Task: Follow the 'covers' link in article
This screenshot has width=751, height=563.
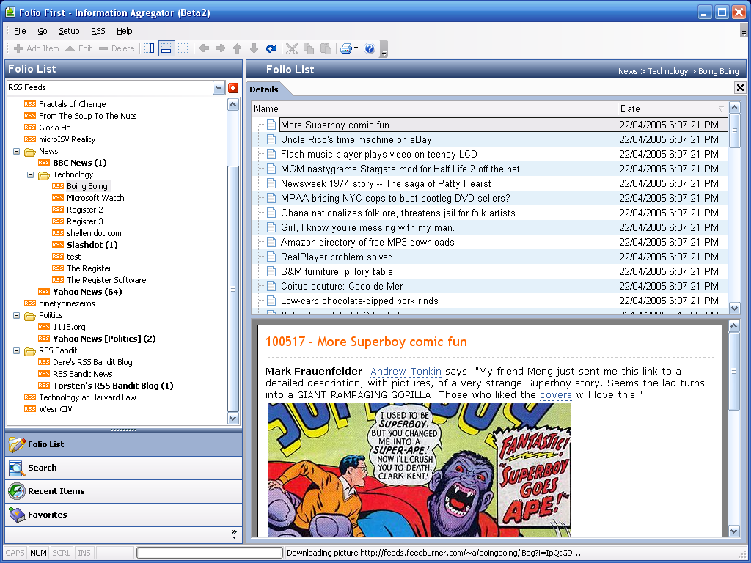Action: tap(556, 395)
